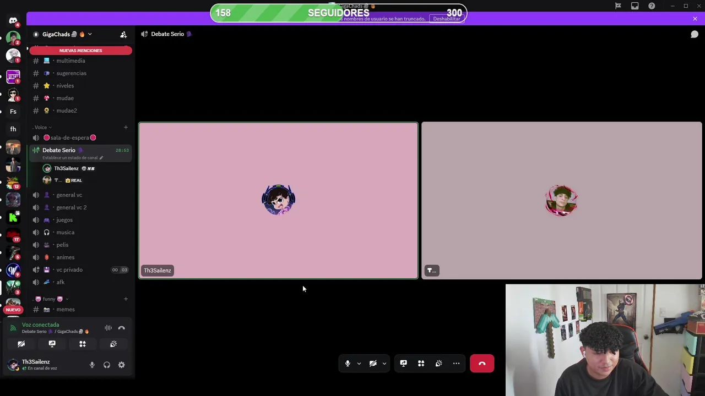Select Th3Sailenz in Debate Serio members
Screen dimensions: 705x396
(85, 168)
